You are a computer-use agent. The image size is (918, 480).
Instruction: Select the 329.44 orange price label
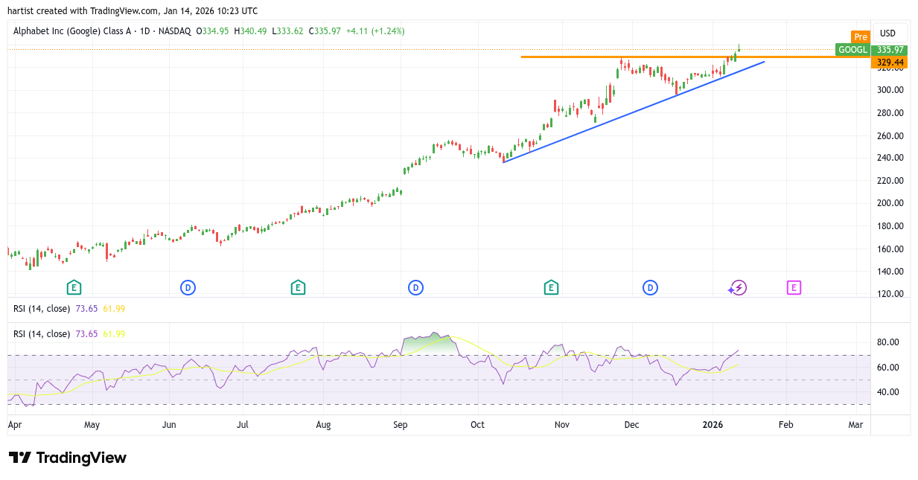[x=890, y=63]
